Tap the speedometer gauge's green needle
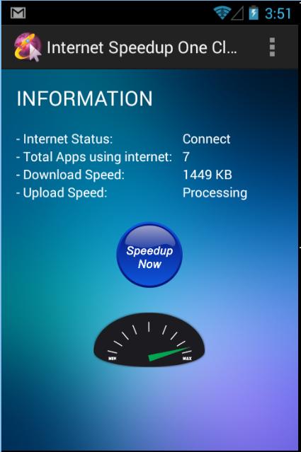Screen dimensions: 301x452 coord(167,354)
